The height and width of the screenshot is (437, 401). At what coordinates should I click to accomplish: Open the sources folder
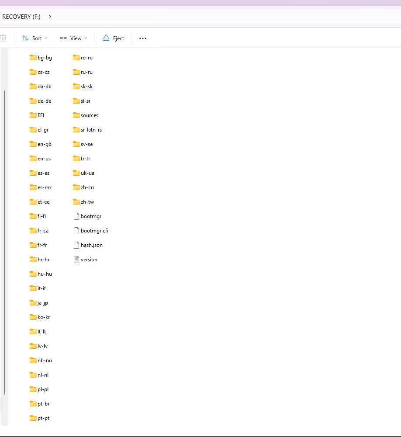90,115
